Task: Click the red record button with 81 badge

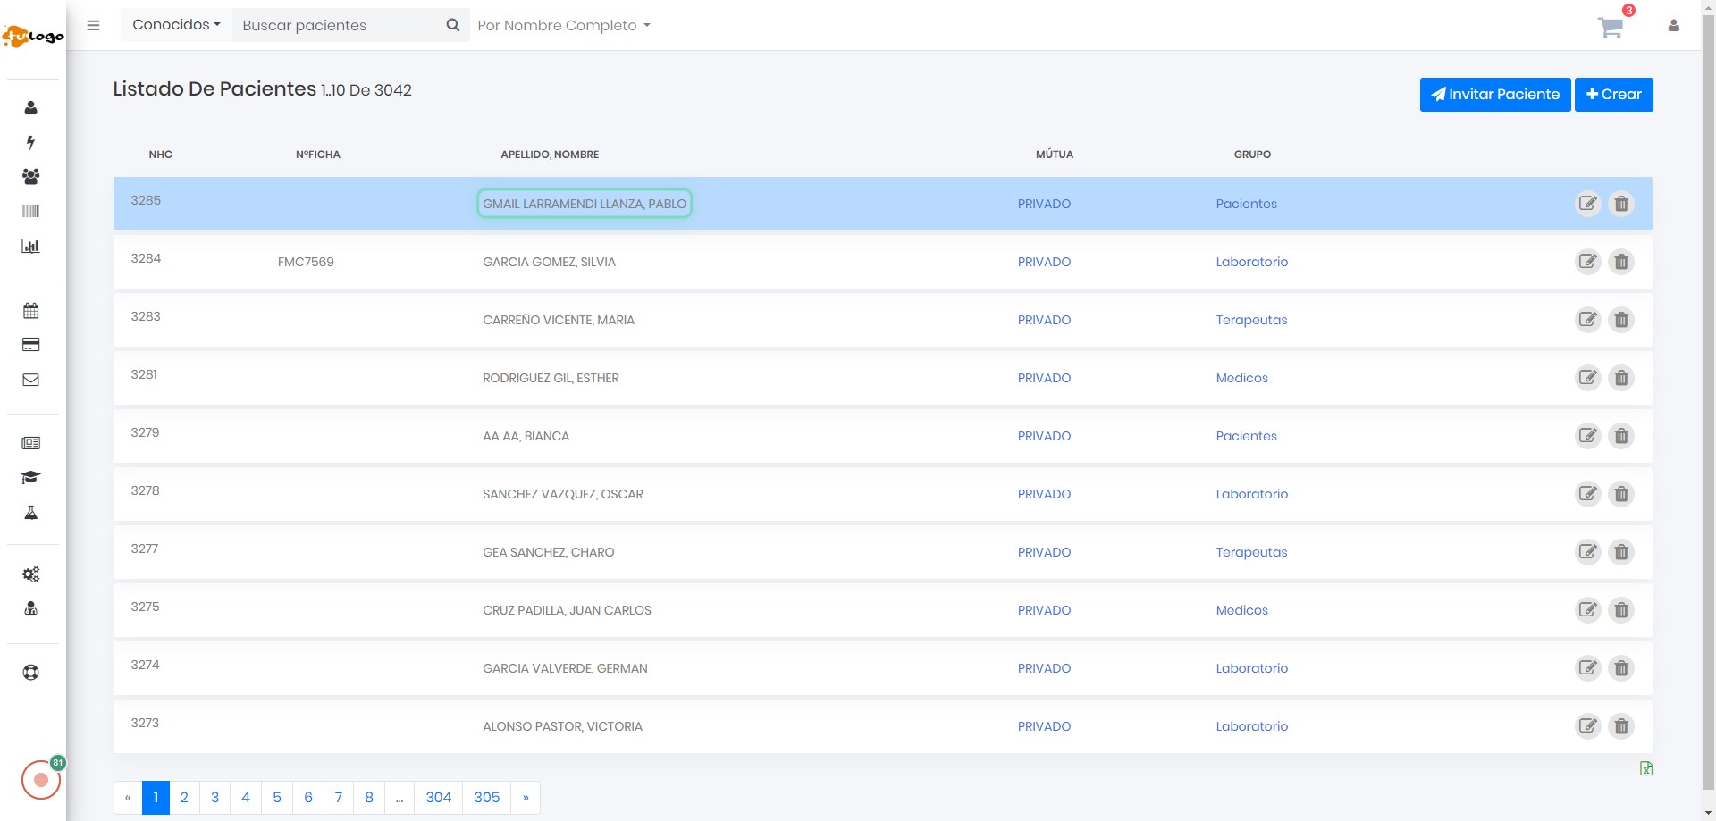Action: coord(41,779)
